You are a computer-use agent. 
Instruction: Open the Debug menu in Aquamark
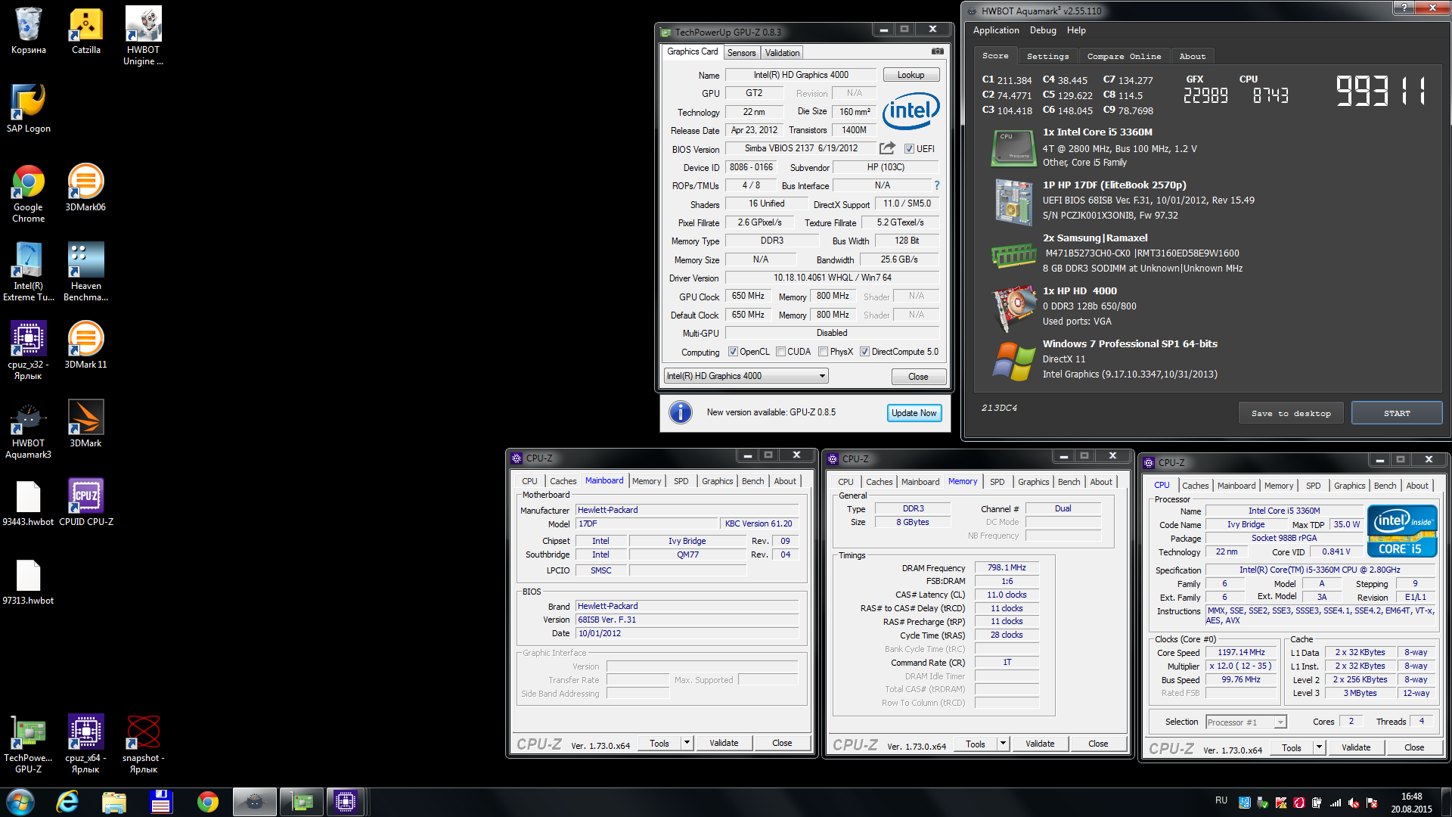coord(1043,30)
